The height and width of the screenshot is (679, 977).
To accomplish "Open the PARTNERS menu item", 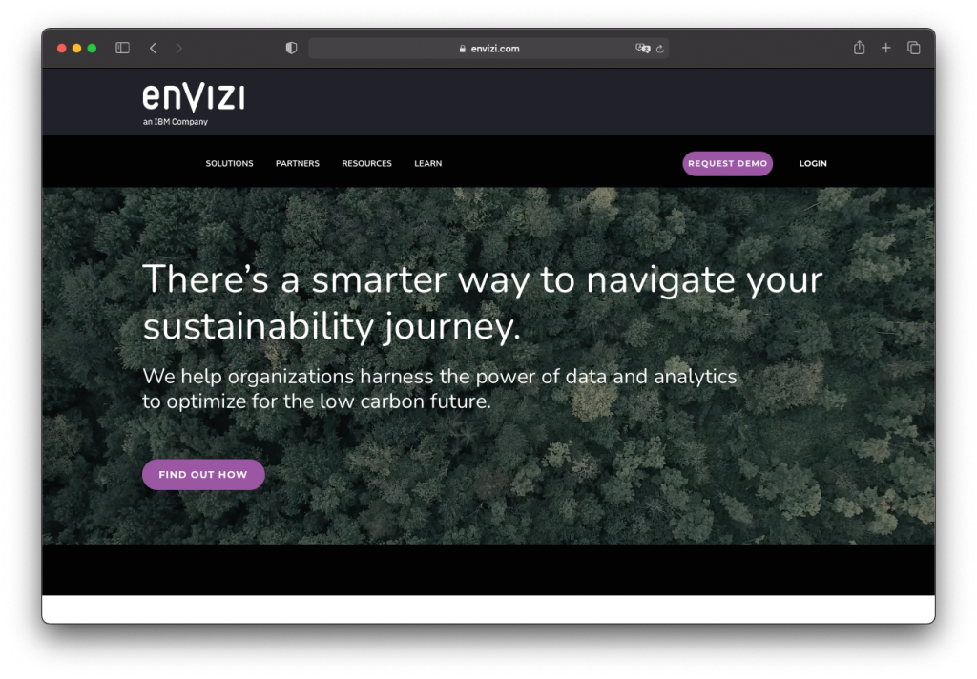I will (297, 163).
